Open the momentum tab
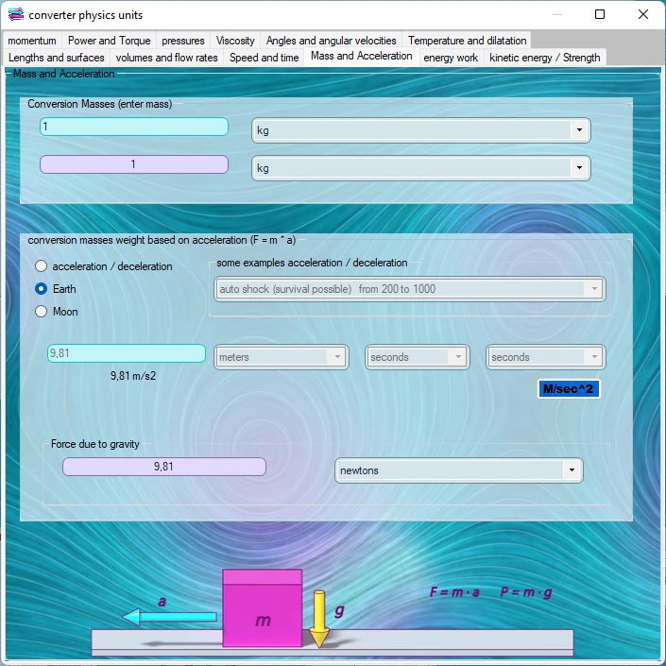This screenshot has width=666, height=666. pos(32,41)
